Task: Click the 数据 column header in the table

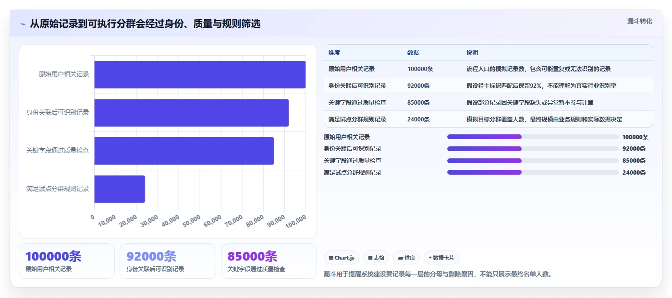Action: [x=413, y=53]
